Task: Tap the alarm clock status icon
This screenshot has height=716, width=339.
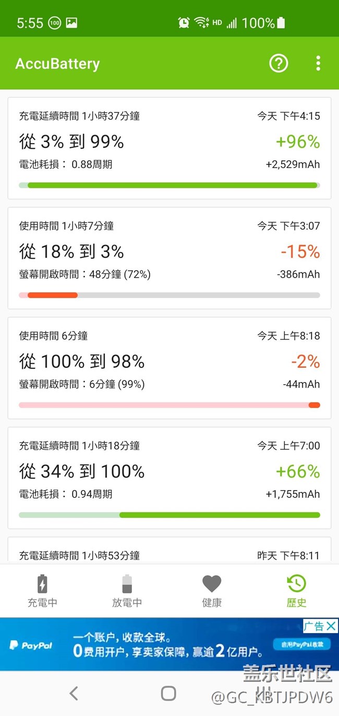Action: point(184,22)
